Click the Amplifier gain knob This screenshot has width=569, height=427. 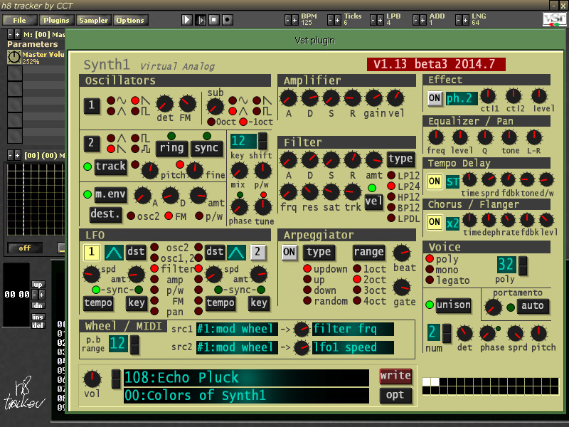(374, 98)
